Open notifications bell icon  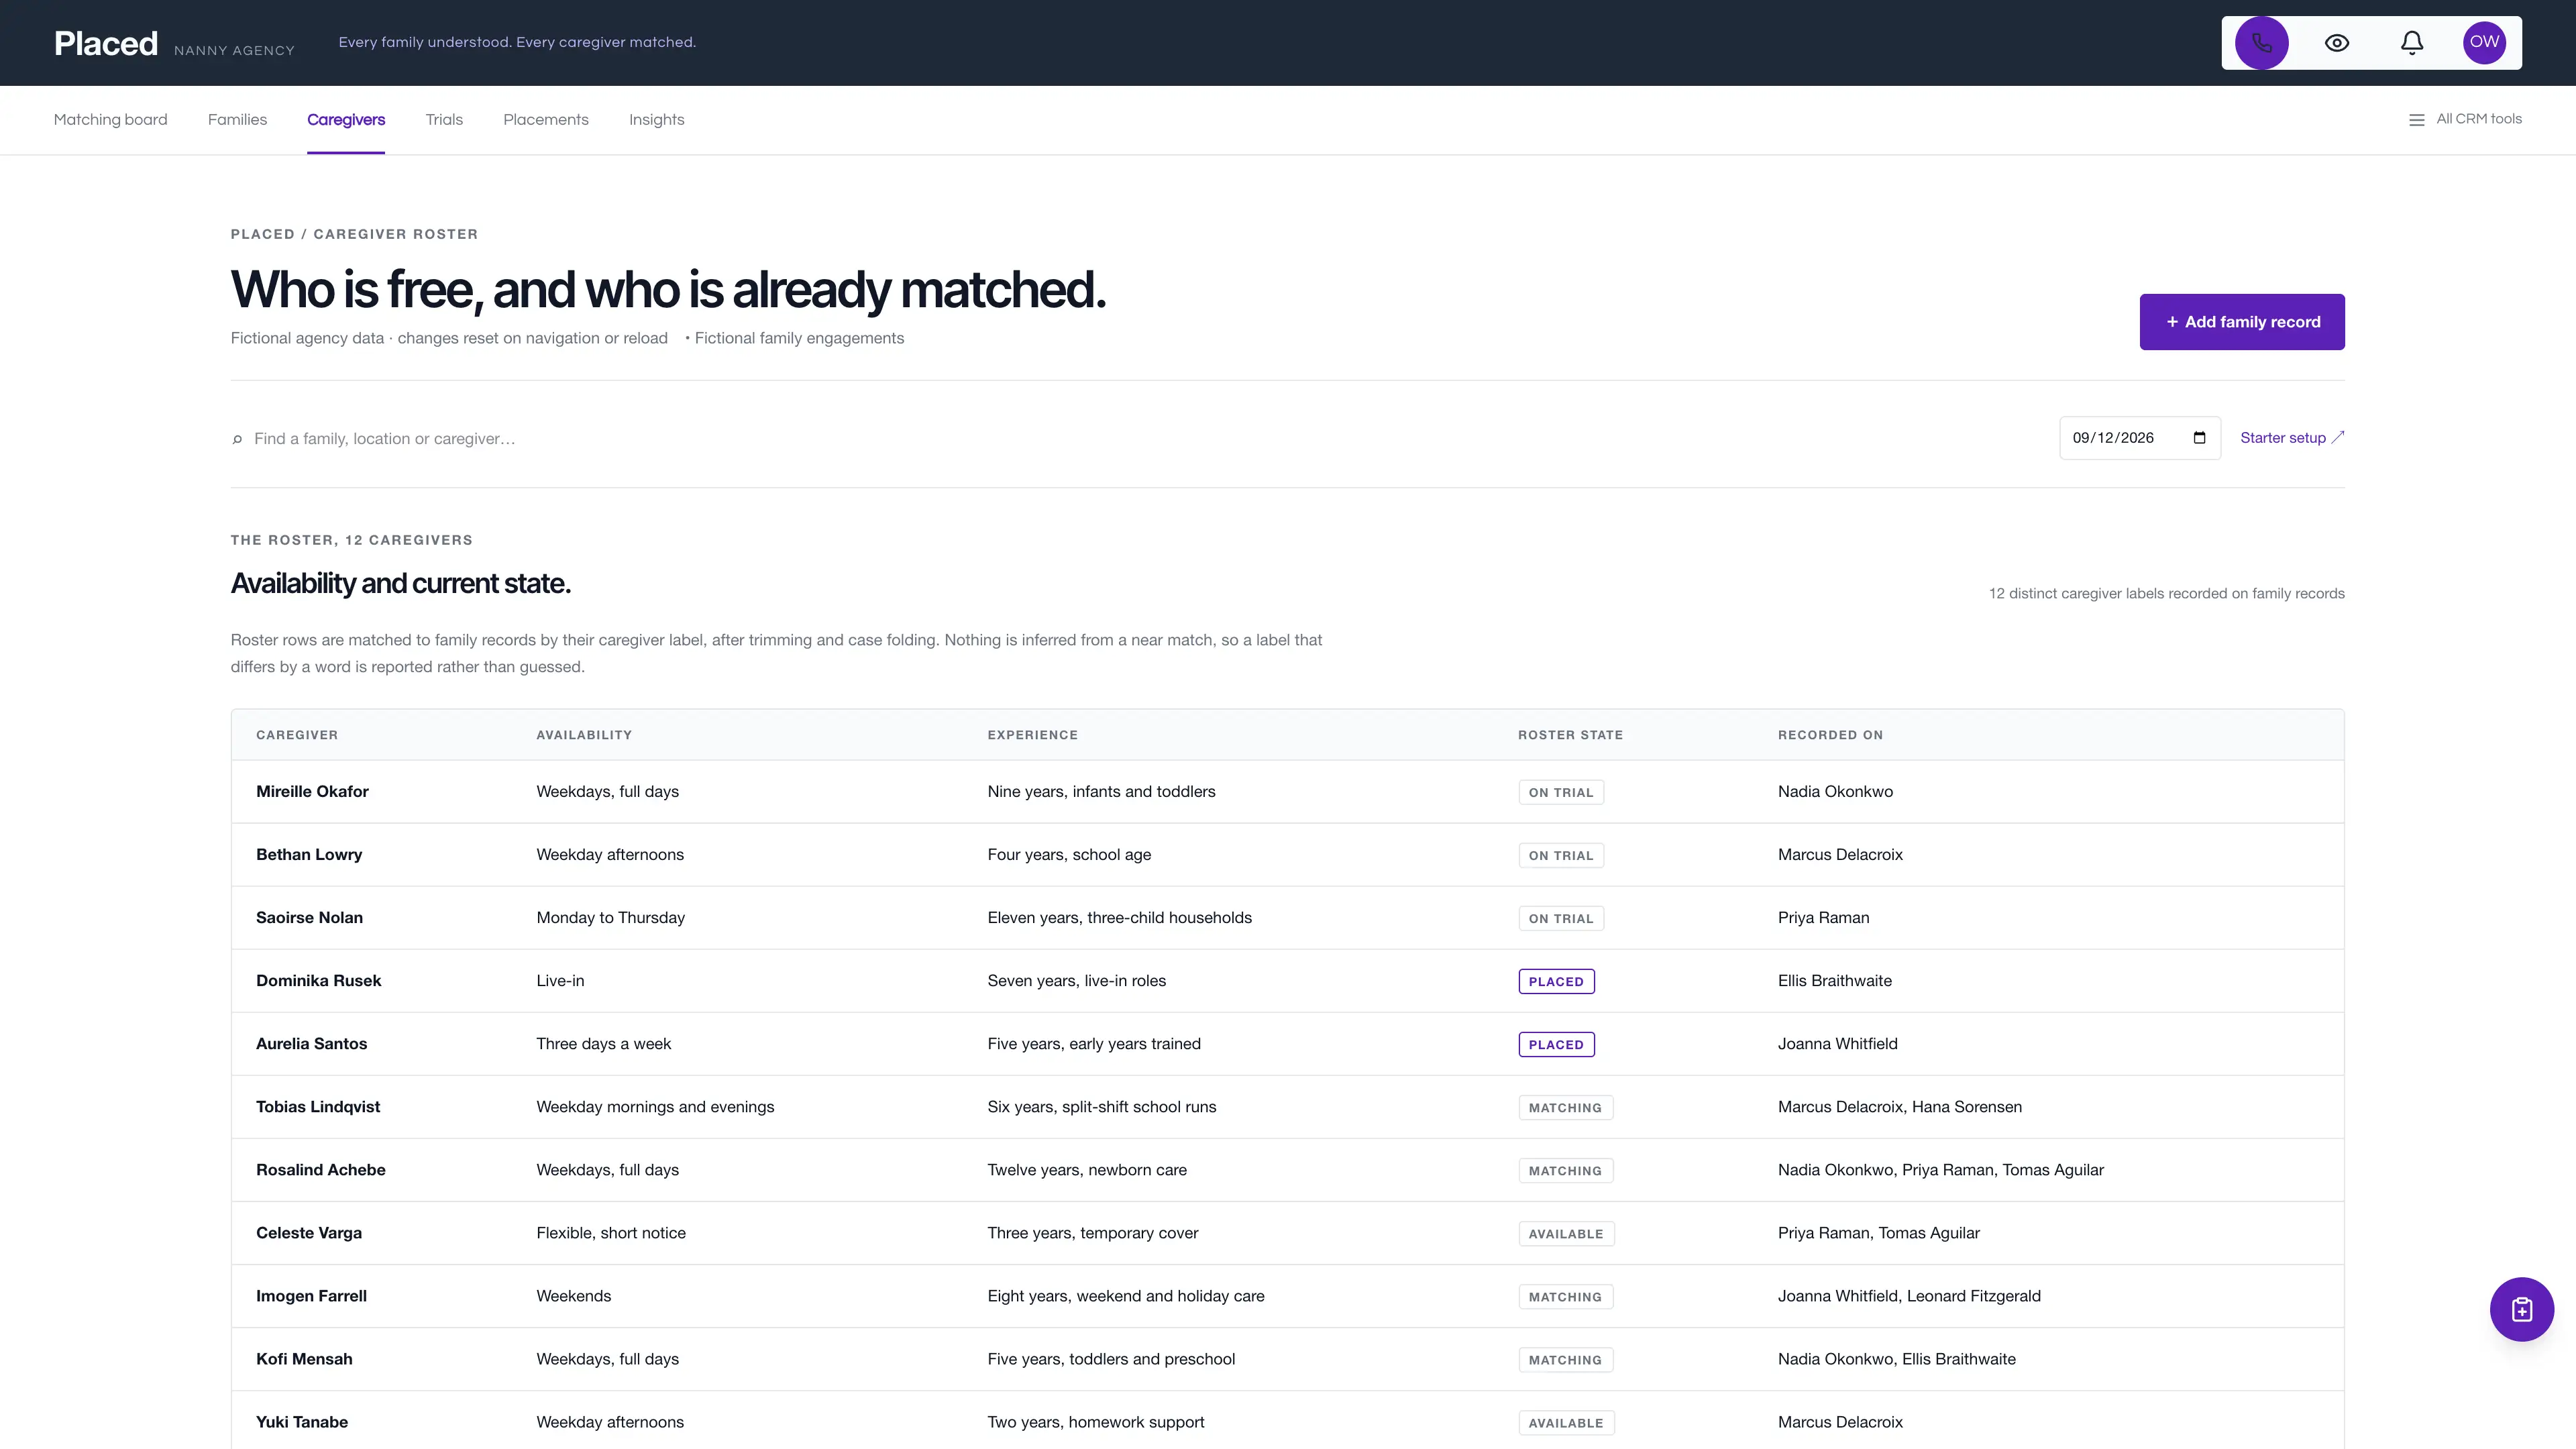2412,43
